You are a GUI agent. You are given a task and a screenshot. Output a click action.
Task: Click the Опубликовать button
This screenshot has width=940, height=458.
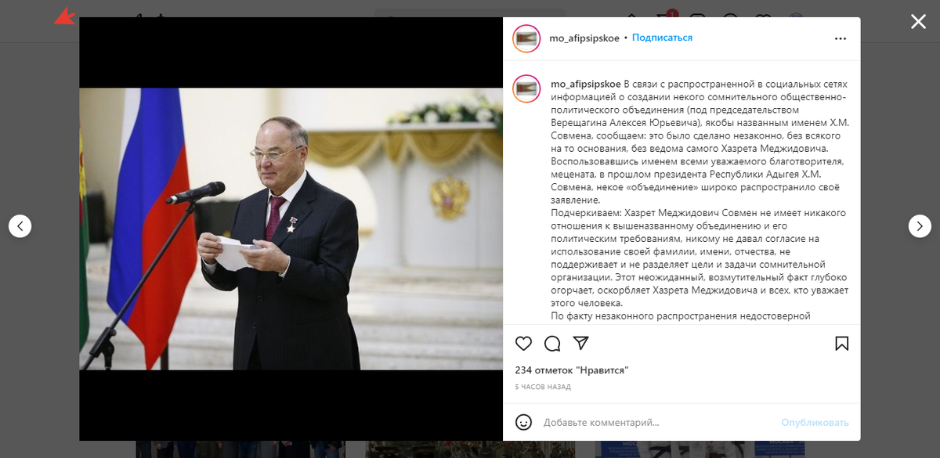pos(815,422)
